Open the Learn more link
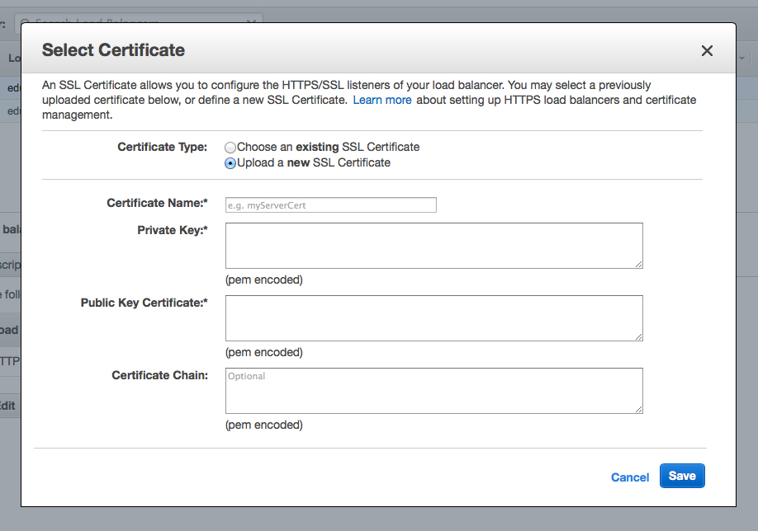 (x=382, y=100)
